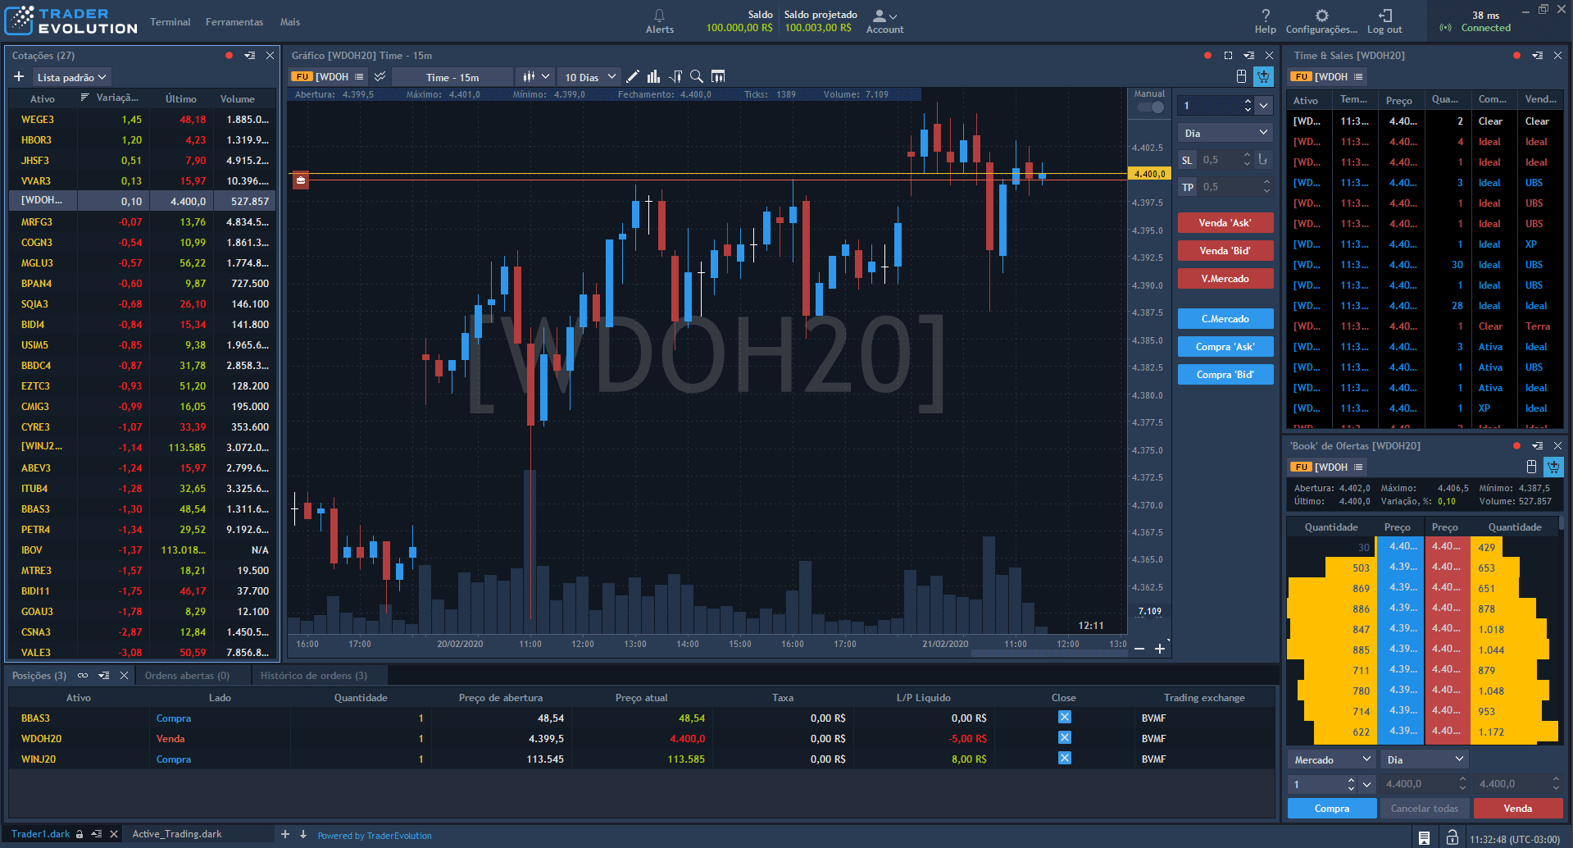Open the '10 Dias' period dropdown

[x=589, y=76]
